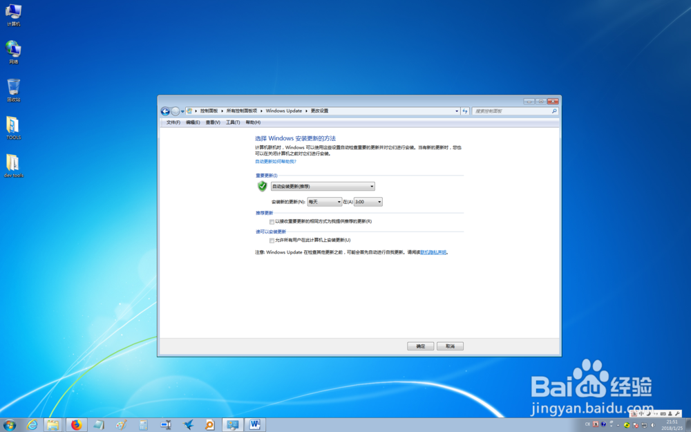Switch to Firefox in the taskbar

(x=77, y=425)
